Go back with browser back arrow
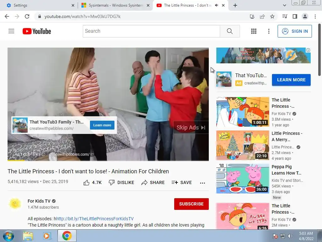322x242 pixels. [x=7, y=16]
